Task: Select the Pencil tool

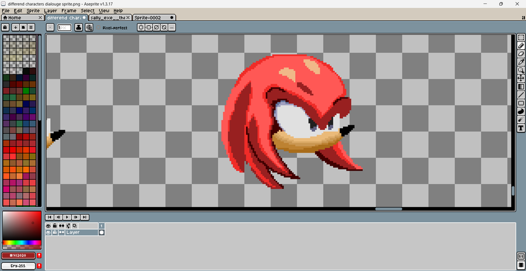Action: (x=521, y=46)
